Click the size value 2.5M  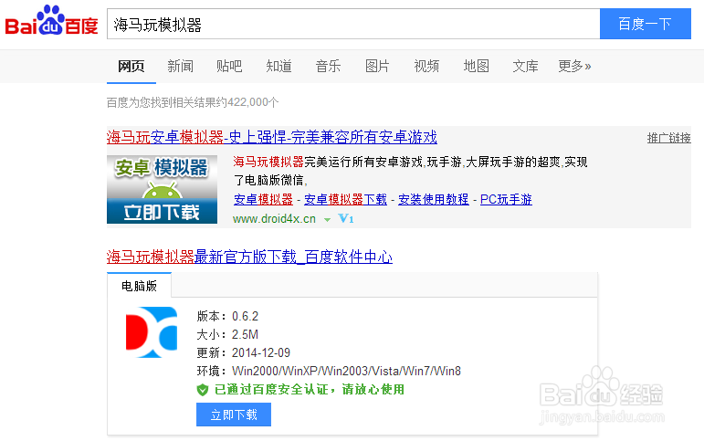245,334
